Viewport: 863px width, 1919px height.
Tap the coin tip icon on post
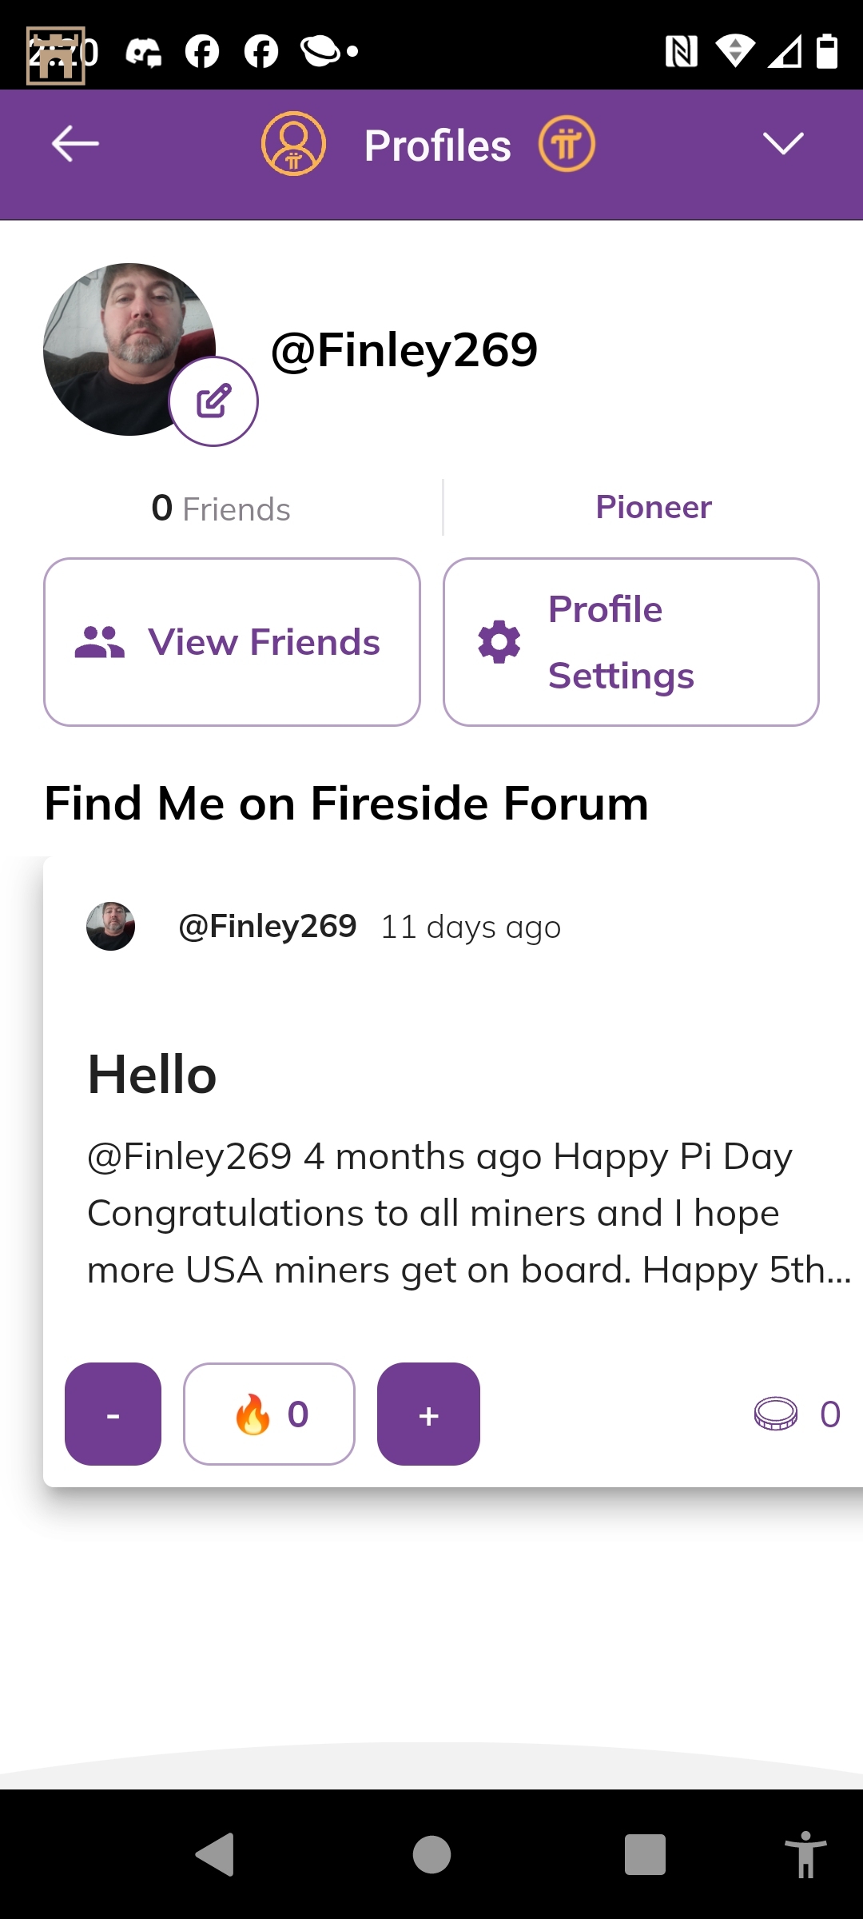[776, 1414]
